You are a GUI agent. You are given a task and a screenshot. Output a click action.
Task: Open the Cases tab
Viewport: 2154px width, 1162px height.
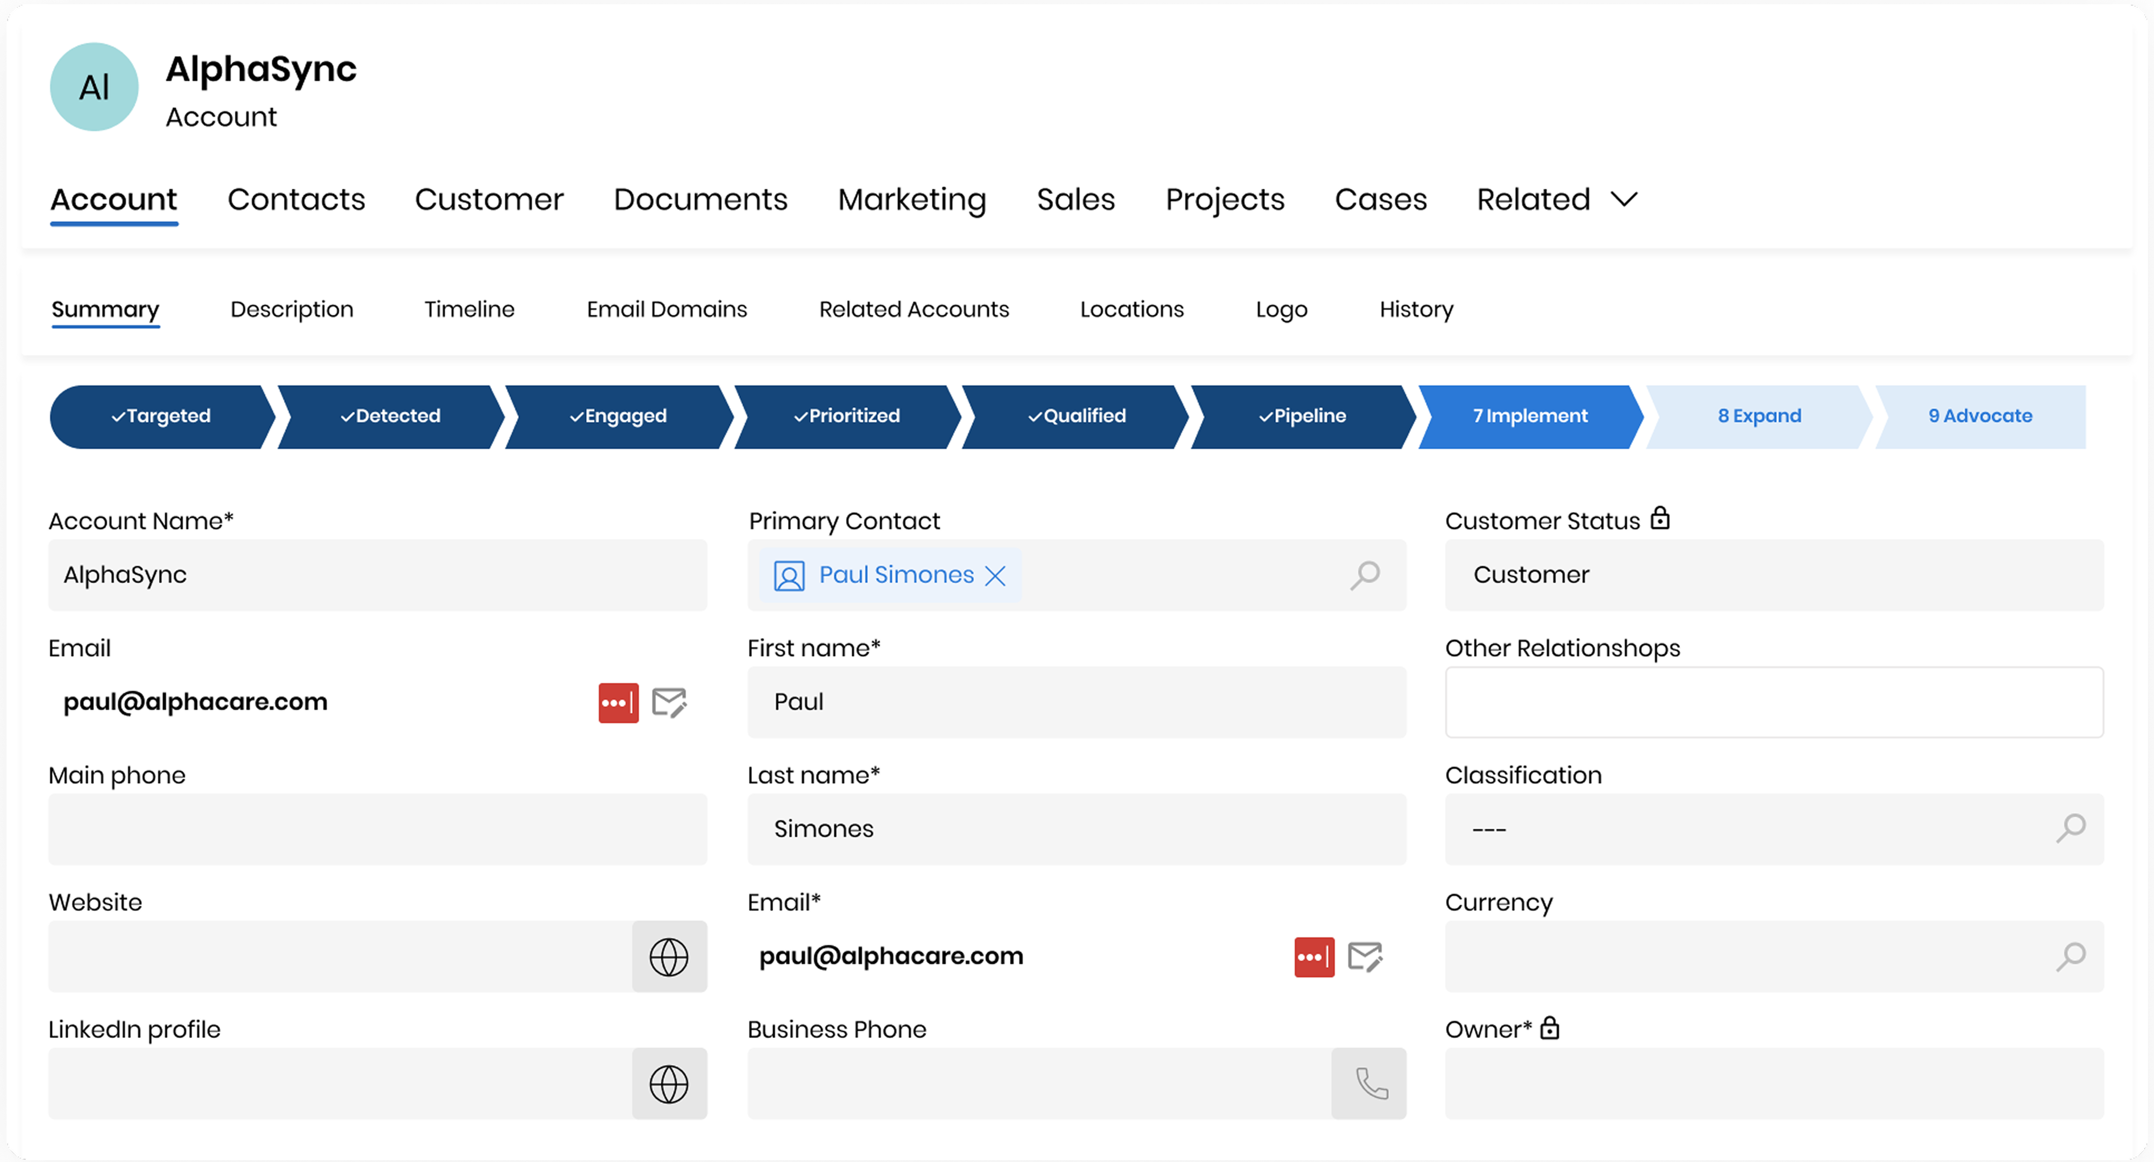pyautogui.click(x=1380, y=200)
